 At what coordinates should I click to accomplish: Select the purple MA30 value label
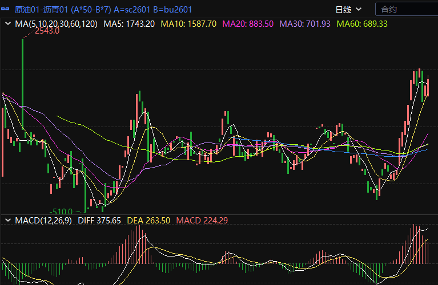click(x=305, y=24)
